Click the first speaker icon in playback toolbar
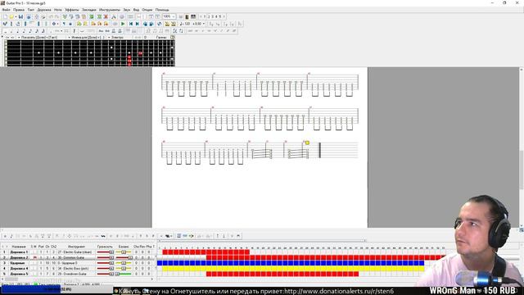The image size is (524, 295). (x=145, y=24)
